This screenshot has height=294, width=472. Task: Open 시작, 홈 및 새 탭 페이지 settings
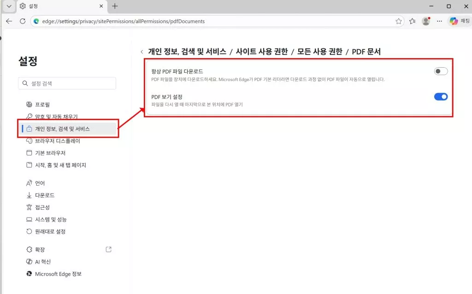click(58, 165)
